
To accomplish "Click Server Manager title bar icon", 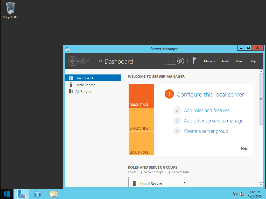I will pyautogui.click(x=68, y=49).
